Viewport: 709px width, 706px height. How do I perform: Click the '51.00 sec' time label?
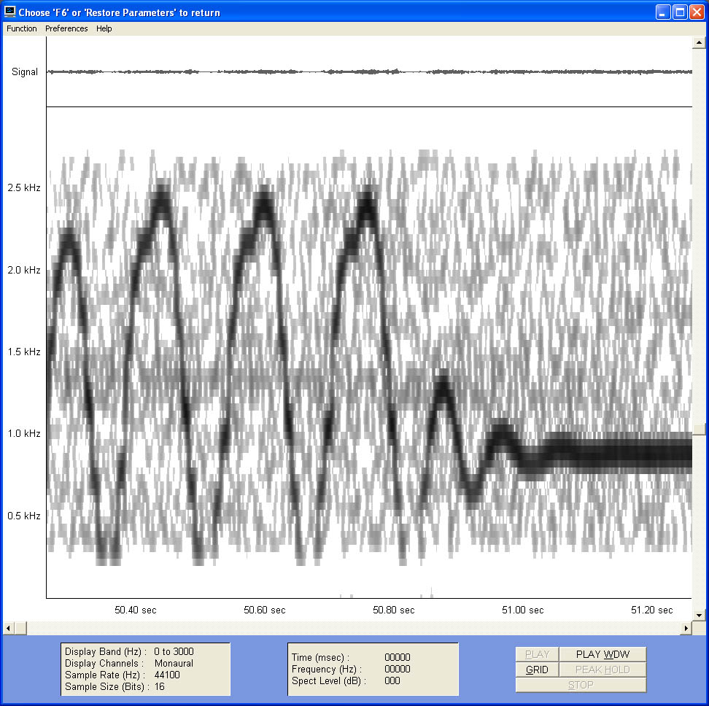[523, 610]
